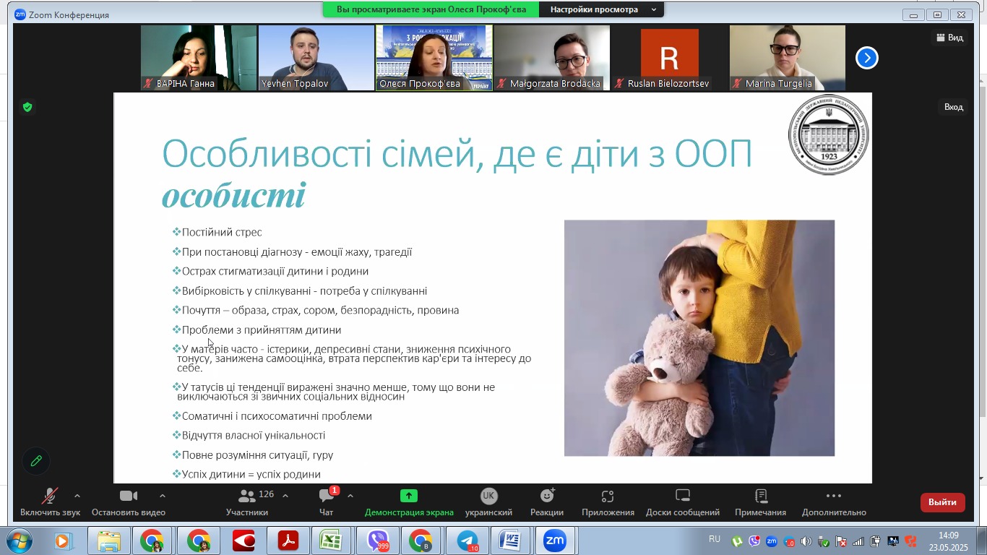Click Демонстрация экрана share screen icon
The image size is (987, 555).
pos(409,502)
